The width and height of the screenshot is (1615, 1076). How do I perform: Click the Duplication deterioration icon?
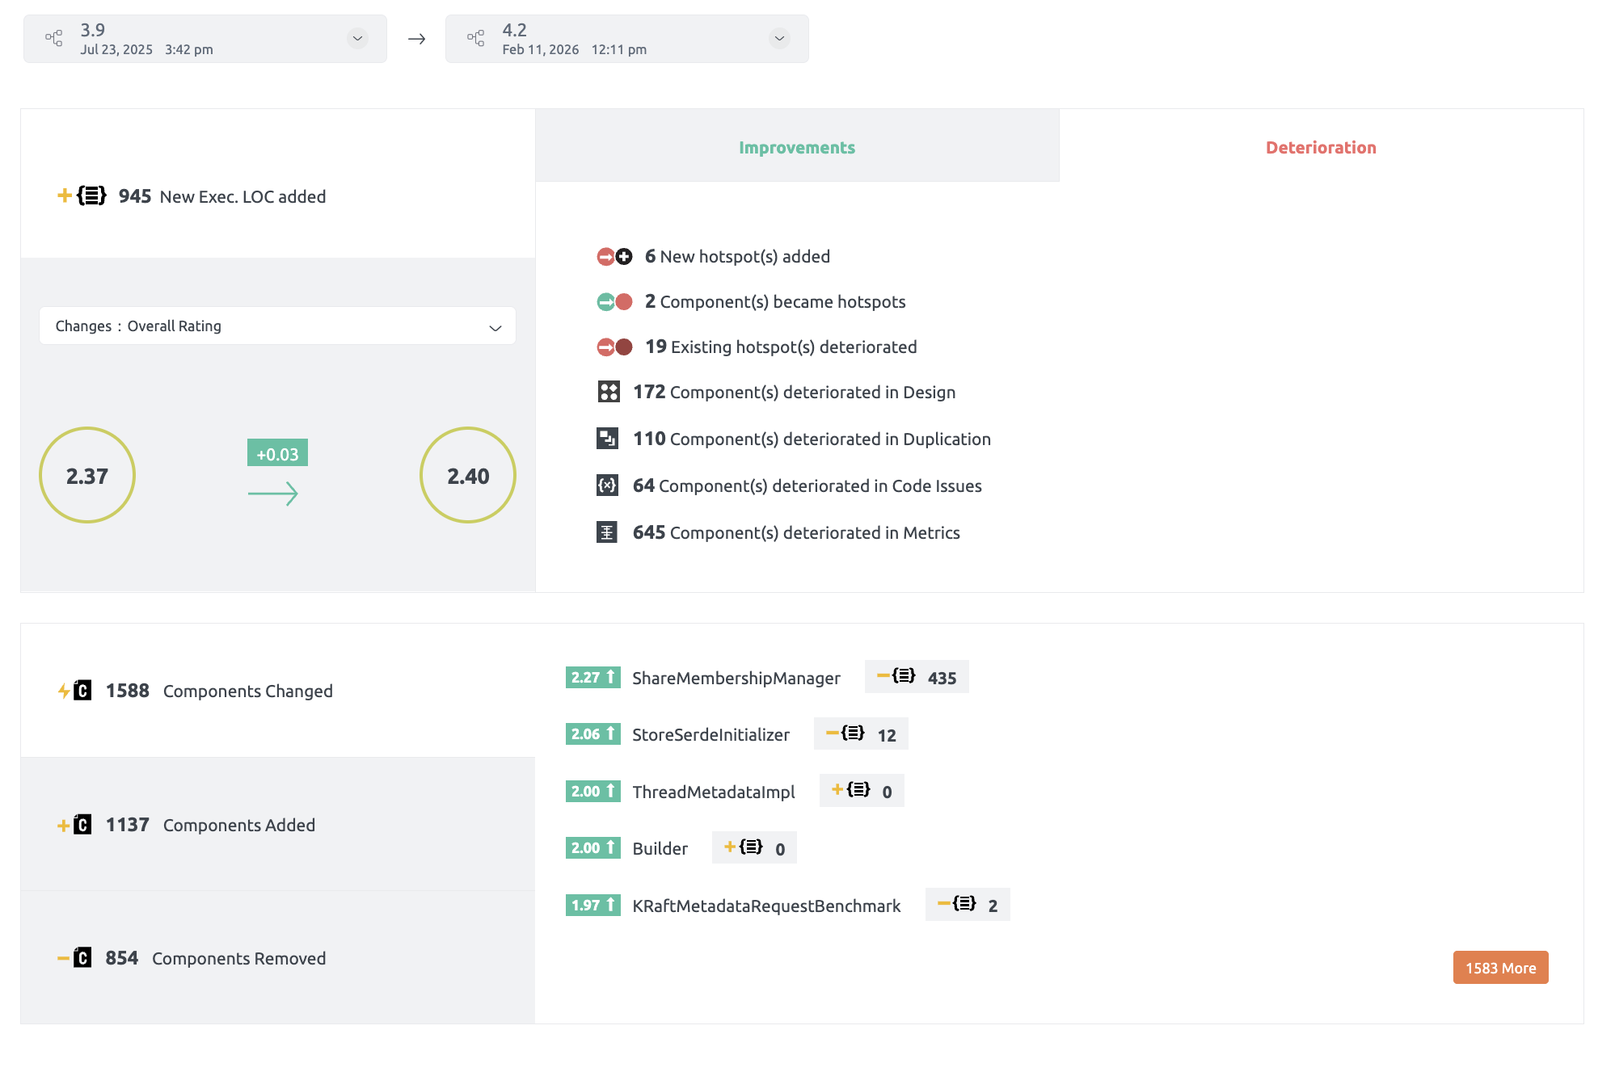tap(607, 439)
